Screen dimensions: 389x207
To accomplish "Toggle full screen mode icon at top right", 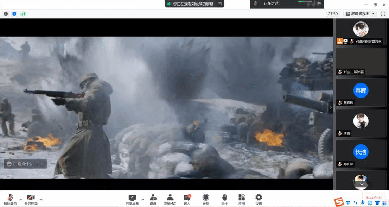I will pyautogui.click(x=382, y=14).
